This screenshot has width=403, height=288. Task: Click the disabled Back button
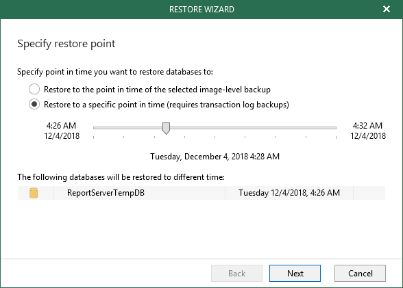pos(236,274)
